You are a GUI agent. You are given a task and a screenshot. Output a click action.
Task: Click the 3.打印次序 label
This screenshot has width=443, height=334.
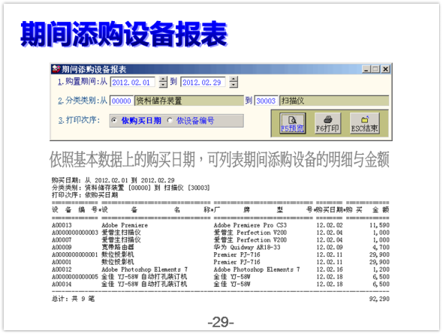79,120
